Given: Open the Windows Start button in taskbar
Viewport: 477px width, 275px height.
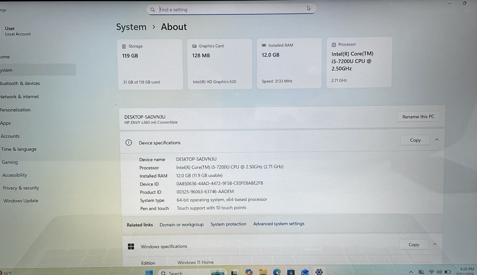Looking at the screenshot, I should click(x=149, y=272).
